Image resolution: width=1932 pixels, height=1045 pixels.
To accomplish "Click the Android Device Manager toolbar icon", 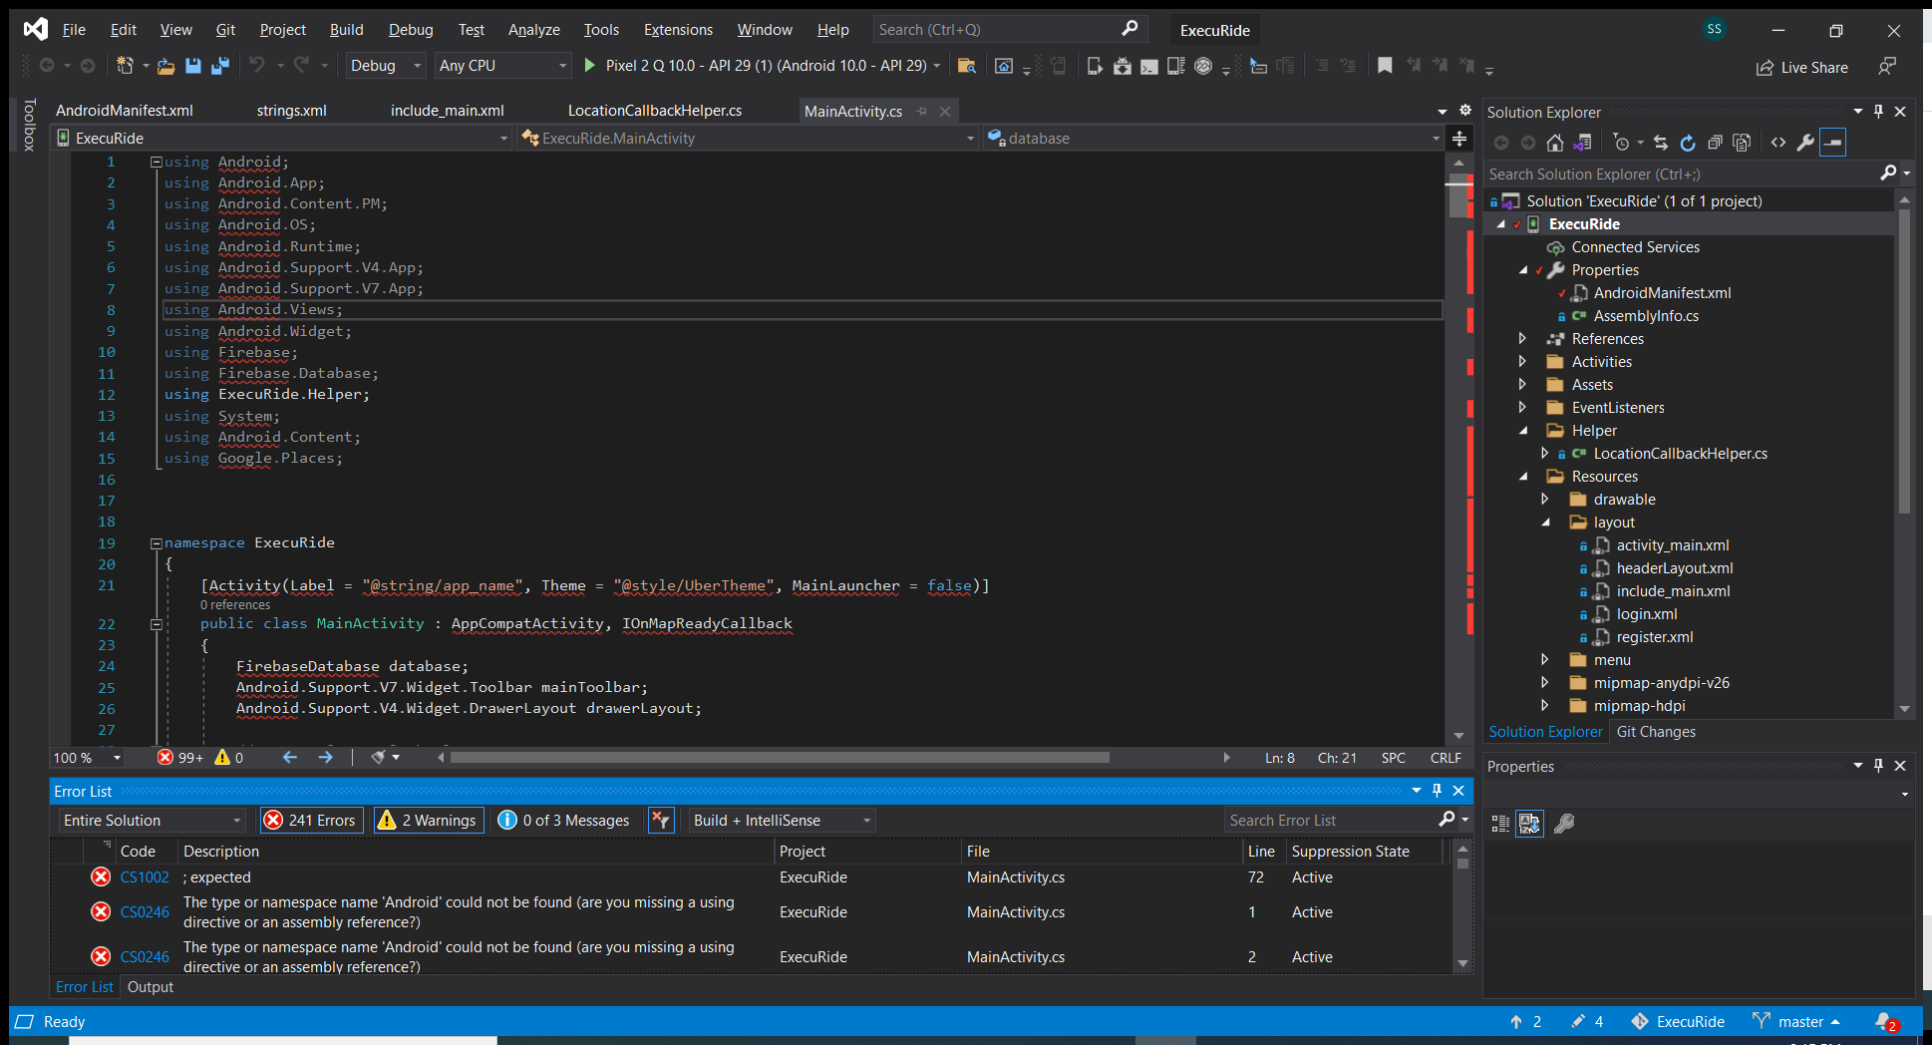I will click(1094, 66).
